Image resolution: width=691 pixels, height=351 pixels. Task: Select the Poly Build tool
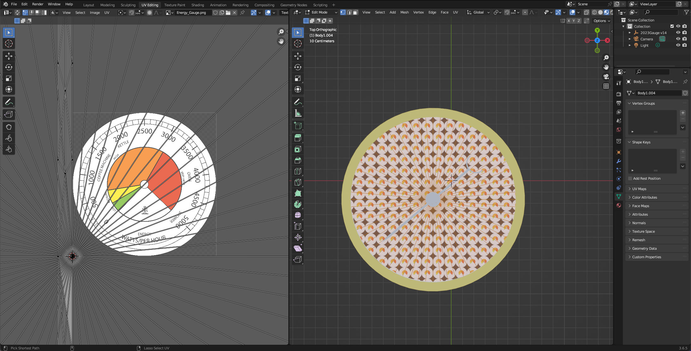(x=298, y=193)
